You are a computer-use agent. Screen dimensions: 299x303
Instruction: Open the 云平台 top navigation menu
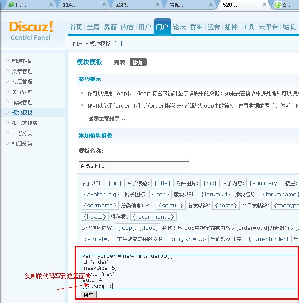269,27
